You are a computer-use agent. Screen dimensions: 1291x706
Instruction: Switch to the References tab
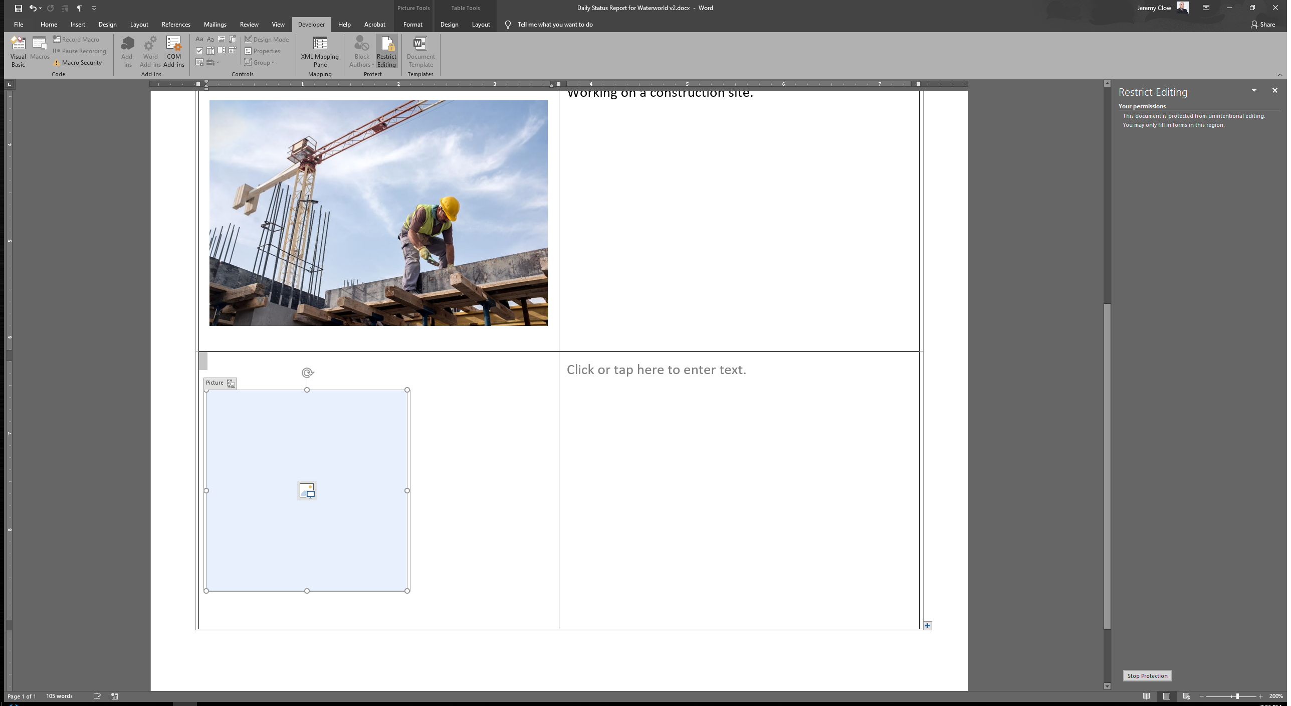(176, 25)
